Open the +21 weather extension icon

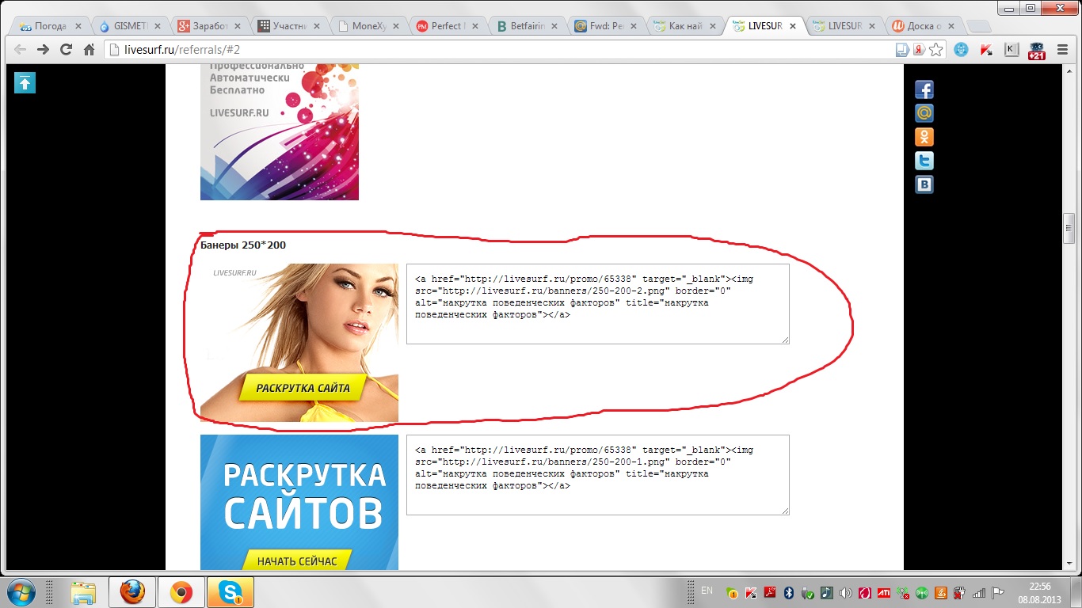(x=1036, y=50)
